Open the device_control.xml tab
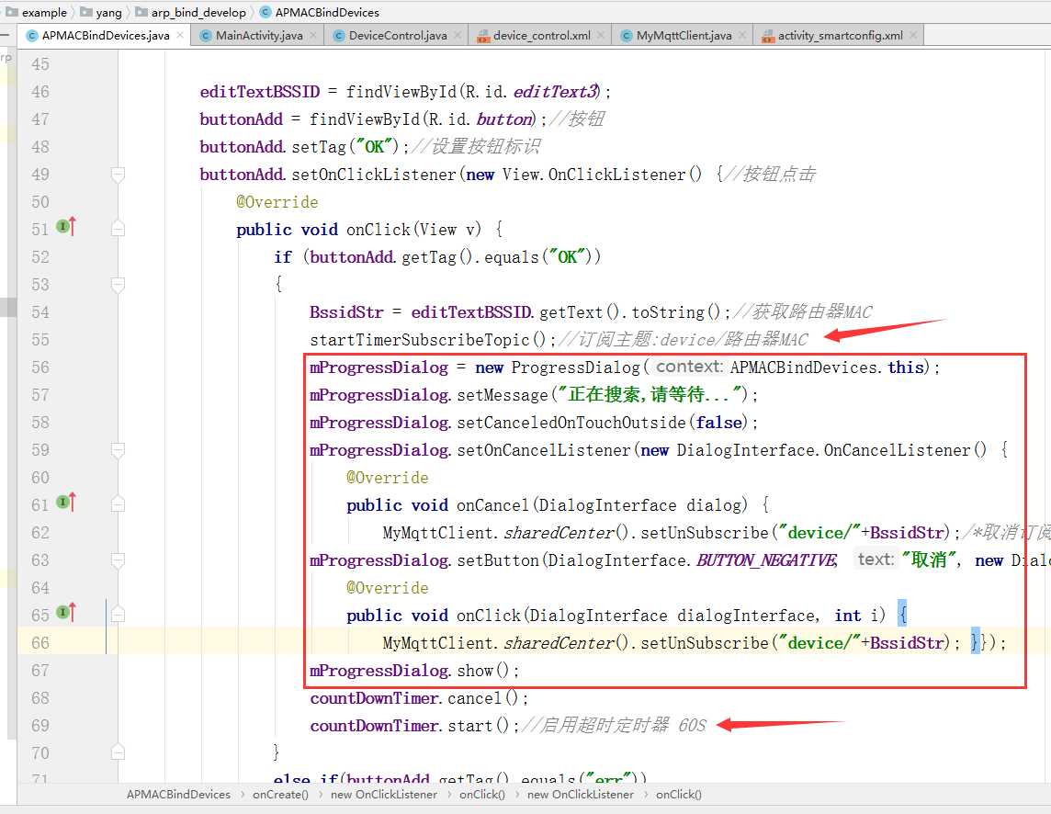The height and width of the screenshot is (814, 1051). [x=542, y=36]
